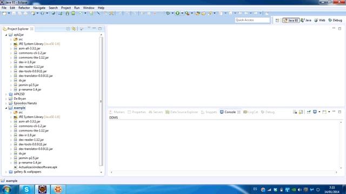Switch to the LogCat tab
The width and height of the screenshot is (346, 194).
coord(251,112)
